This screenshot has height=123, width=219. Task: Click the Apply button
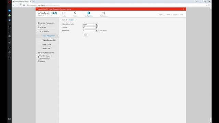coord(86,35)
